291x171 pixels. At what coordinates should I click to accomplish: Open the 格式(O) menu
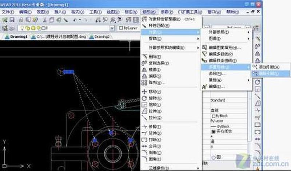78,12
